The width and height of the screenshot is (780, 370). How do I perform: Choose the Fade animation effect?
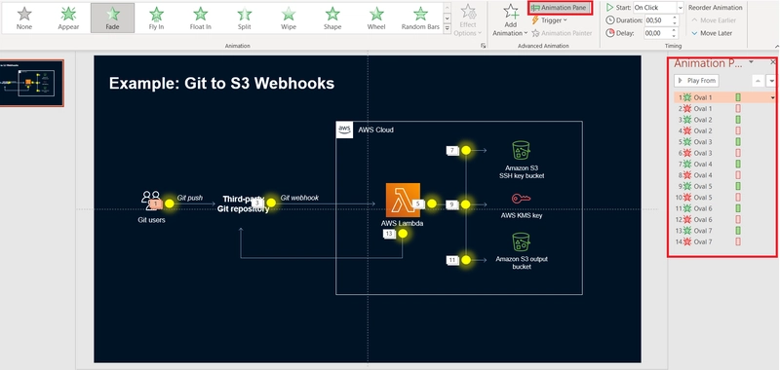tap(112, 18)
